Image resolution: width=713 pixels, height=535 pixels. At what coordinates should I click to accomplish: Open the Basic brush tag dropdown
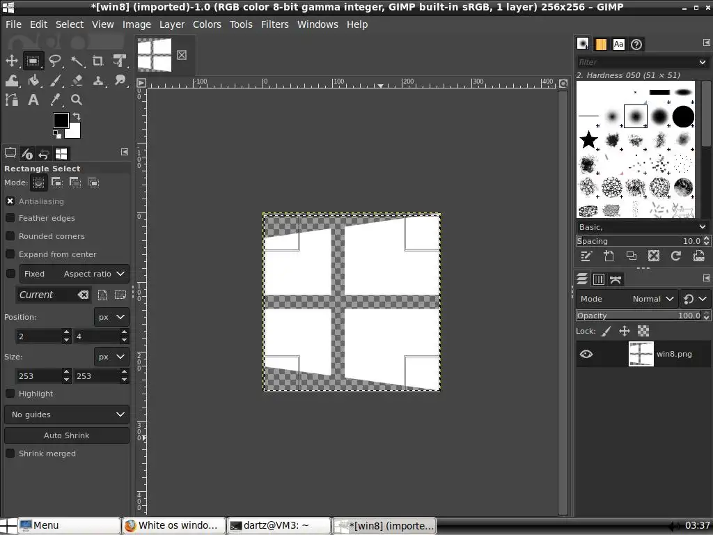pyautogui.click(x=643, y=226)
